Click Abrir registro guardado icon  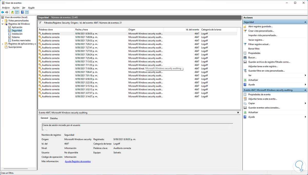tap(245, 26)
